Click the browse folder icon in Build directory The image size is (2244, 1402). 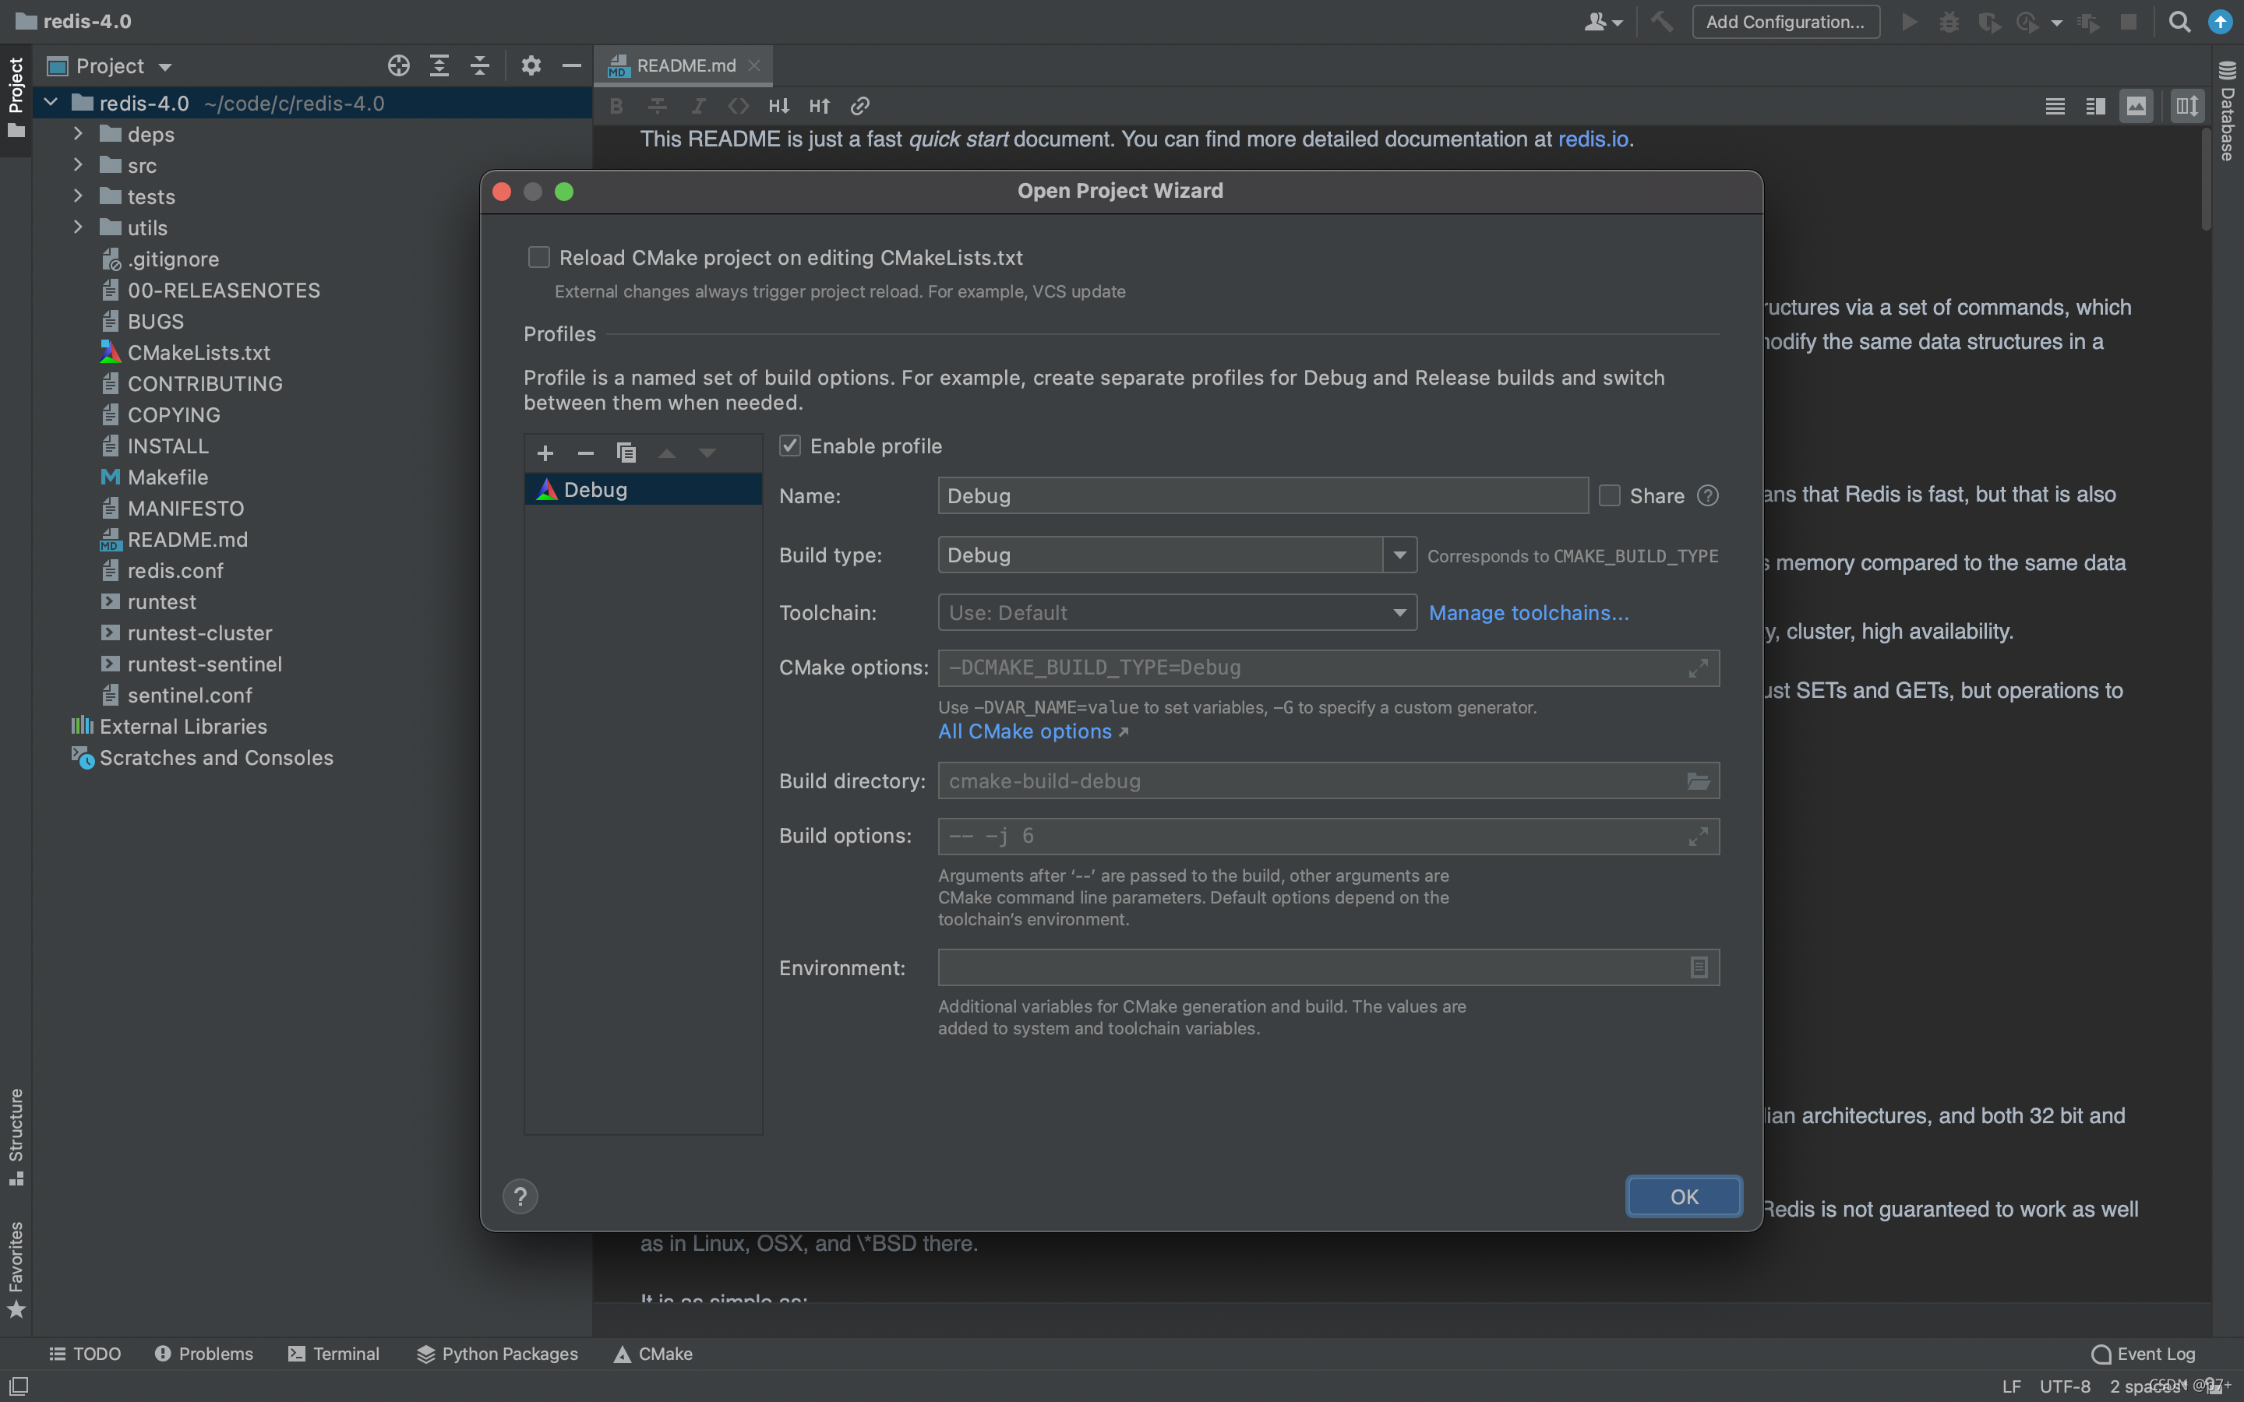tap(1697, 780)
